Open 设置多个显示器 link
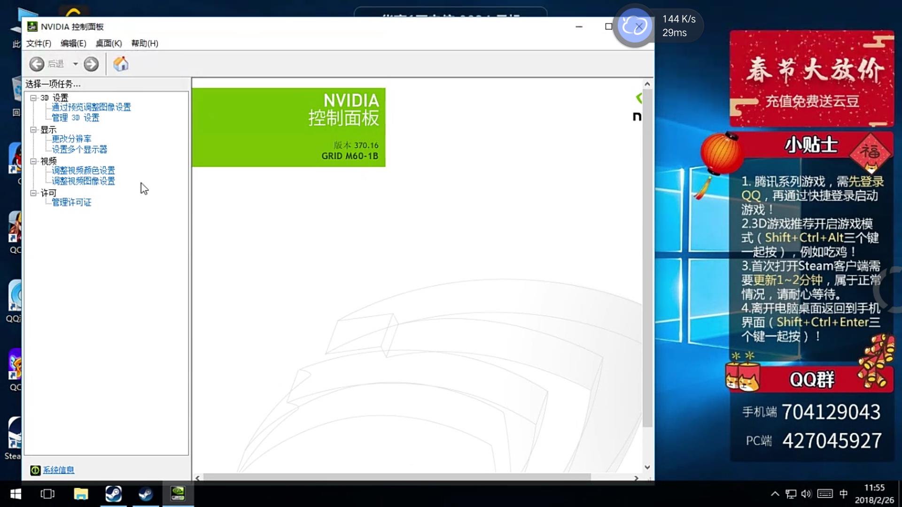This screenshot has width=902, height=507. click(x=79, y=149)
